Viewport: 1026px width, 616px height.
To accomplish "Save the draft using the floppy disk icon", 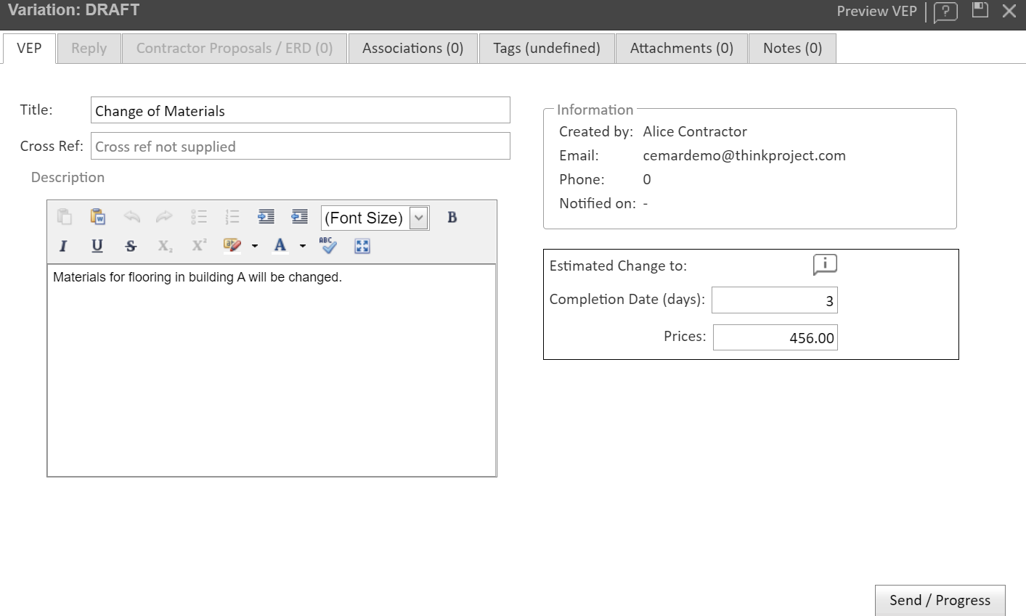I will click(x=980, y=10).
